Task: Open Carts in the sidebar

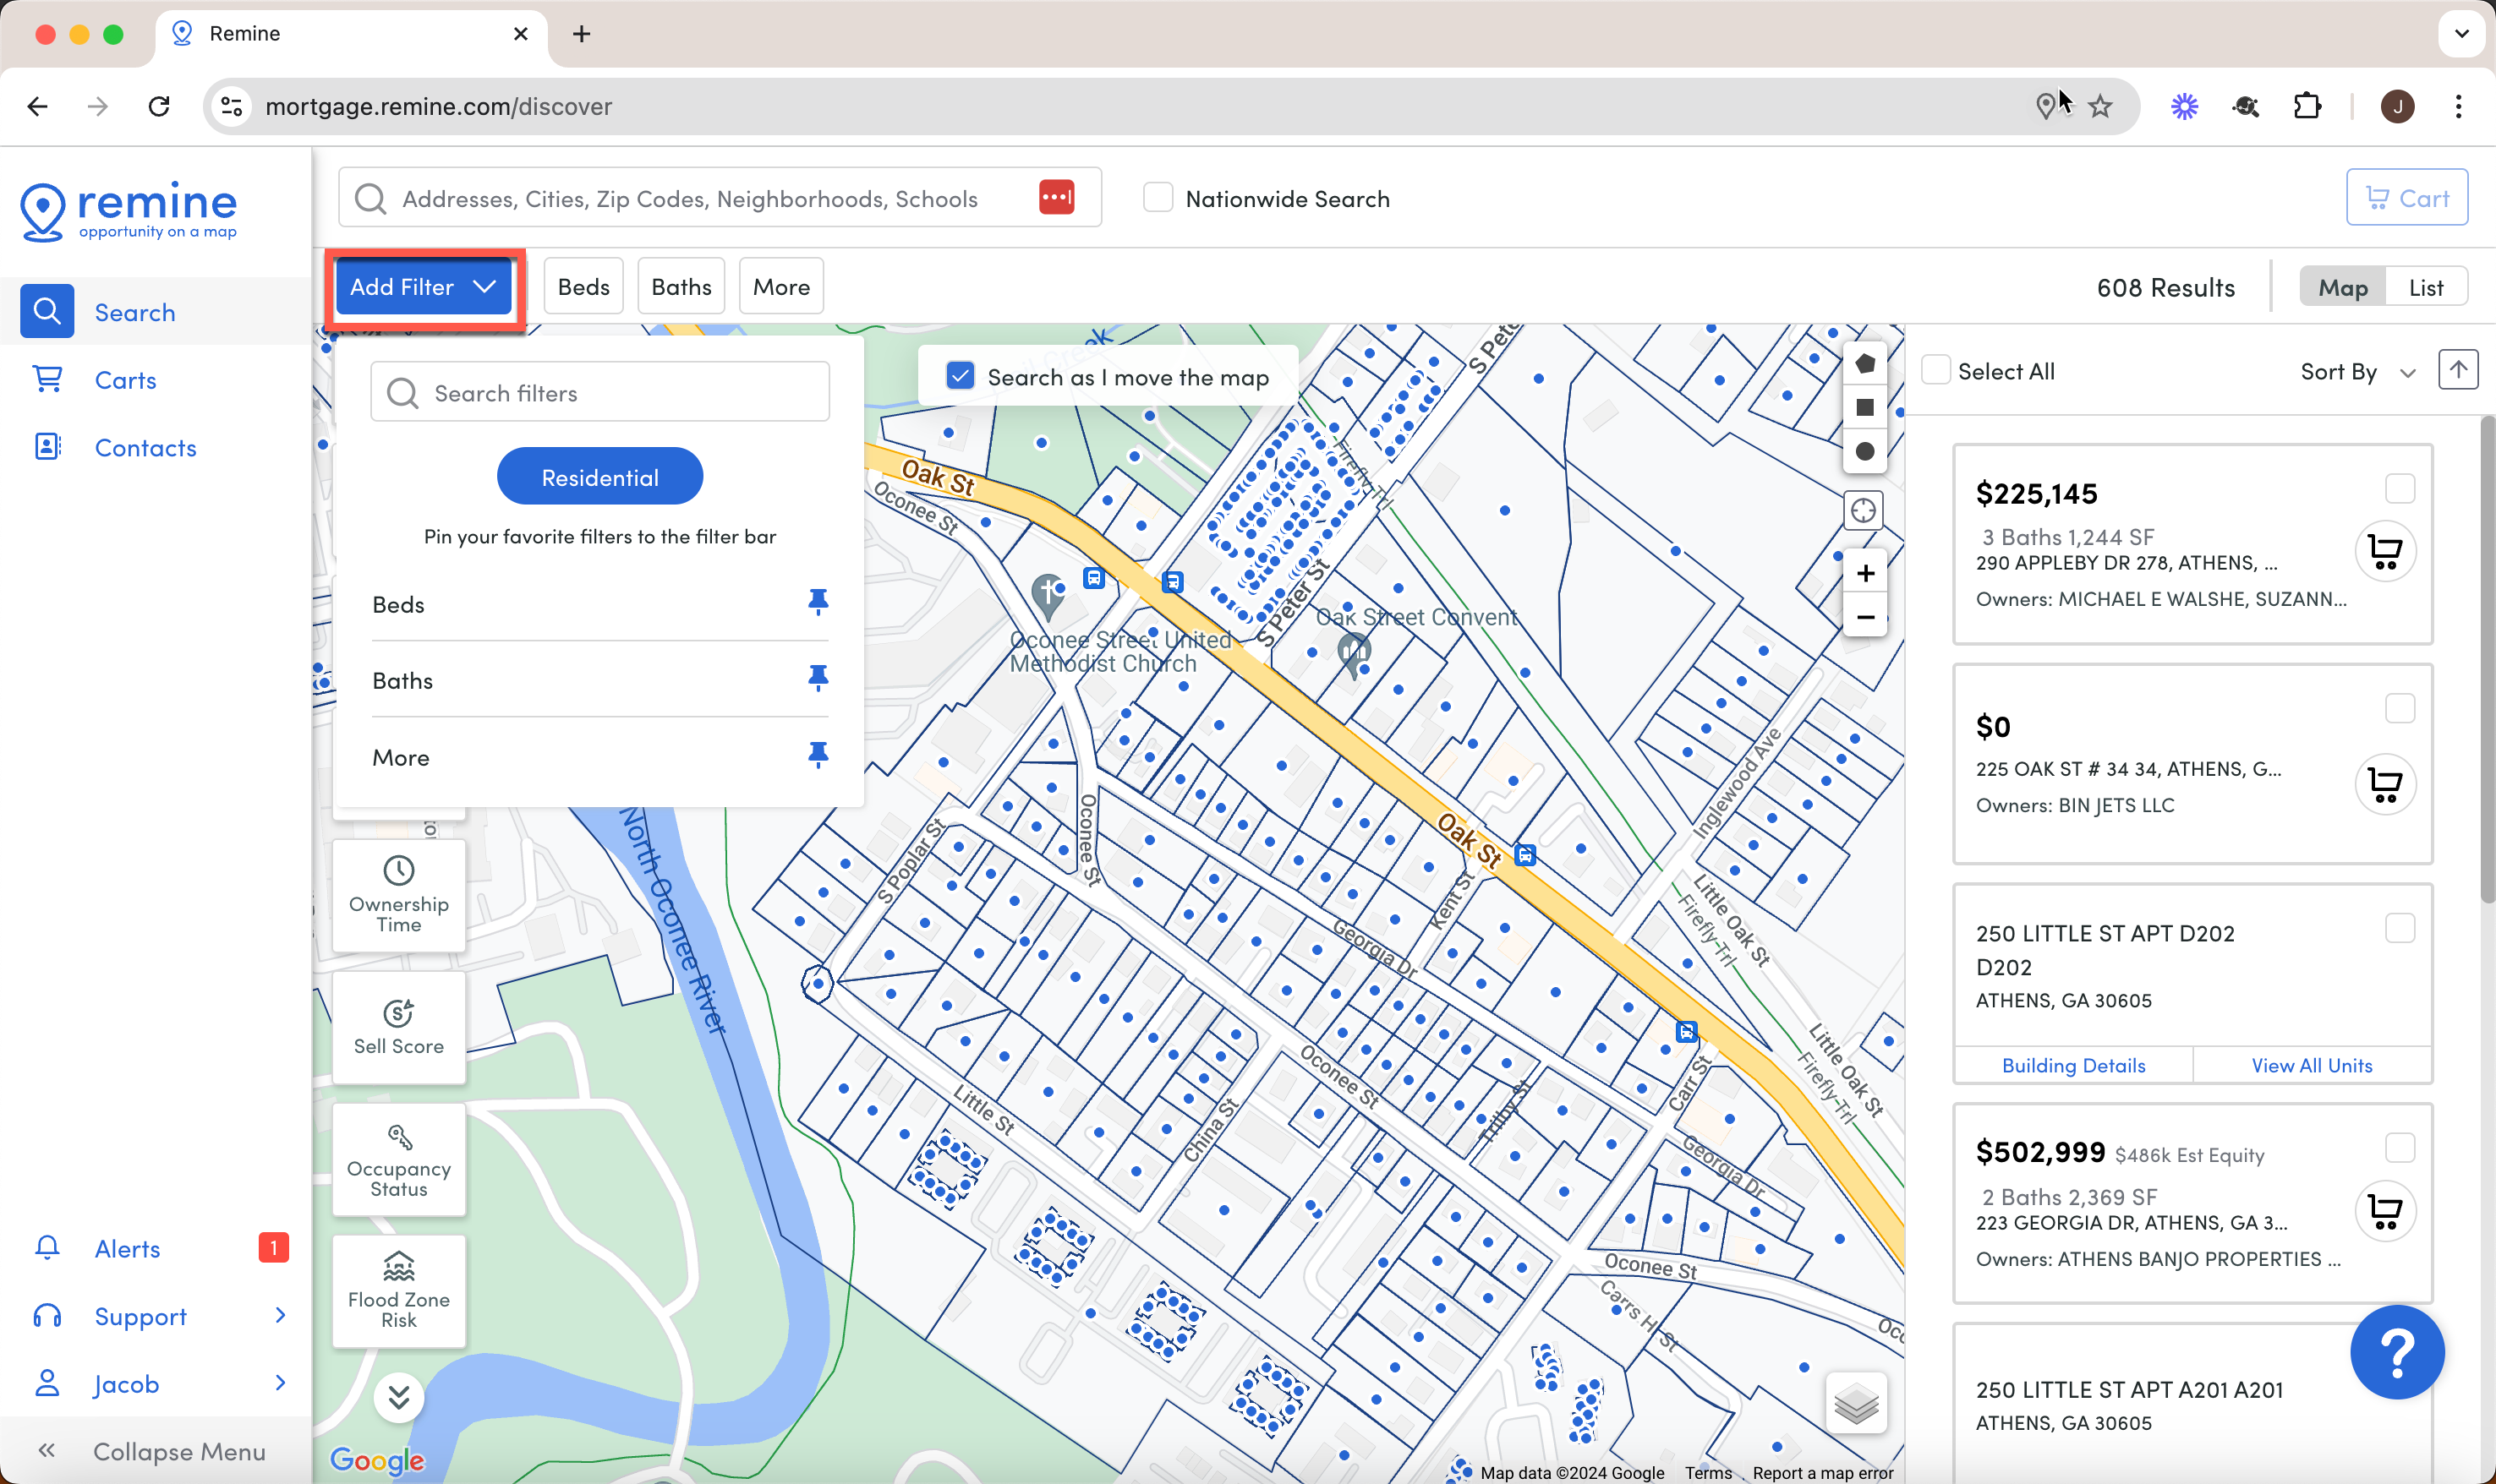Action: coord(125,380)
